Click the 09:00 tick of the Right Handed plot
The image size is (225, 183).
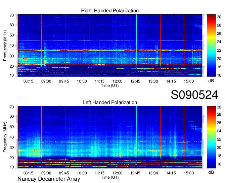46,81
